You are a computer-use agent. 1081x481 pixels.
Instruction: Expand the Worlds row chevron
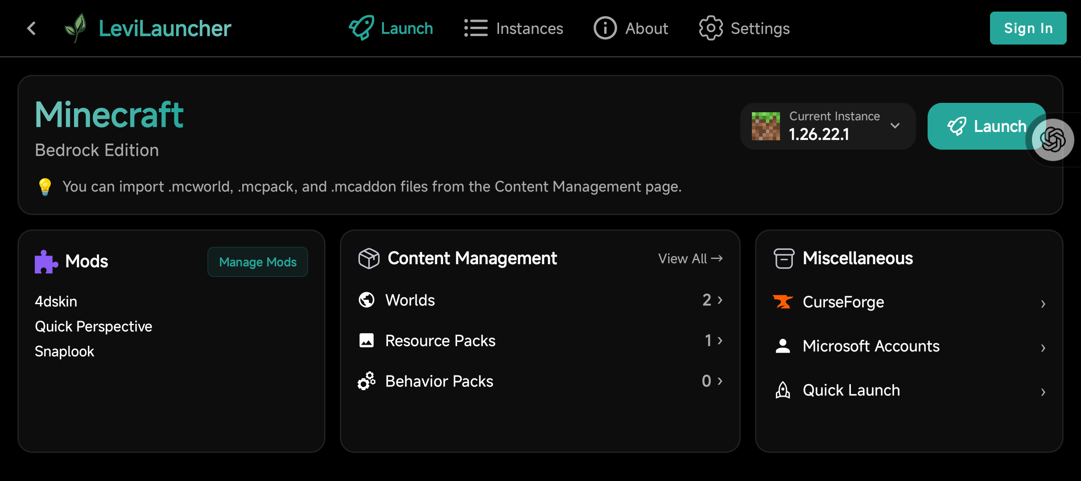pyautogui.click(x=720, y=300)
